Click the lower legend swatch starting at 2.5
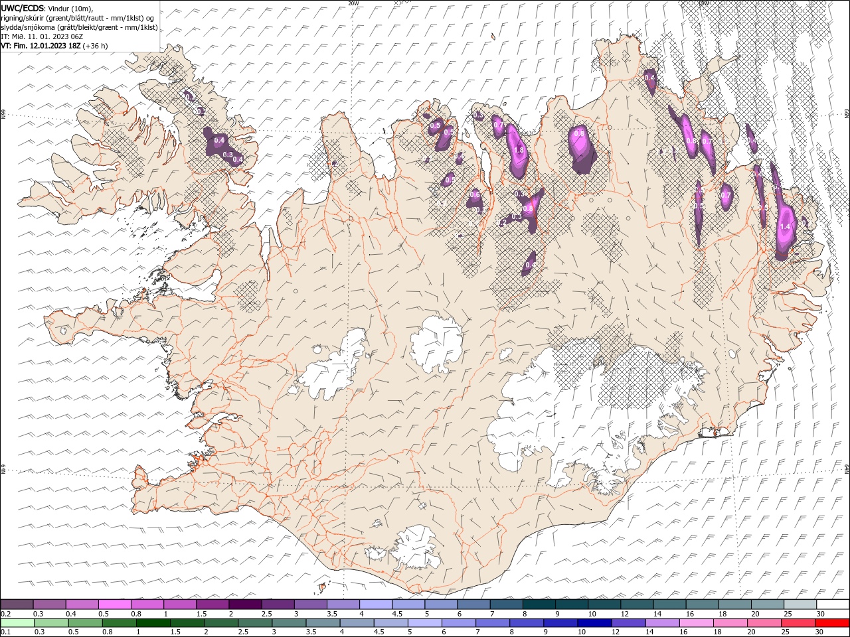This screenshot has height=637, width=850. tap(256, 623)
